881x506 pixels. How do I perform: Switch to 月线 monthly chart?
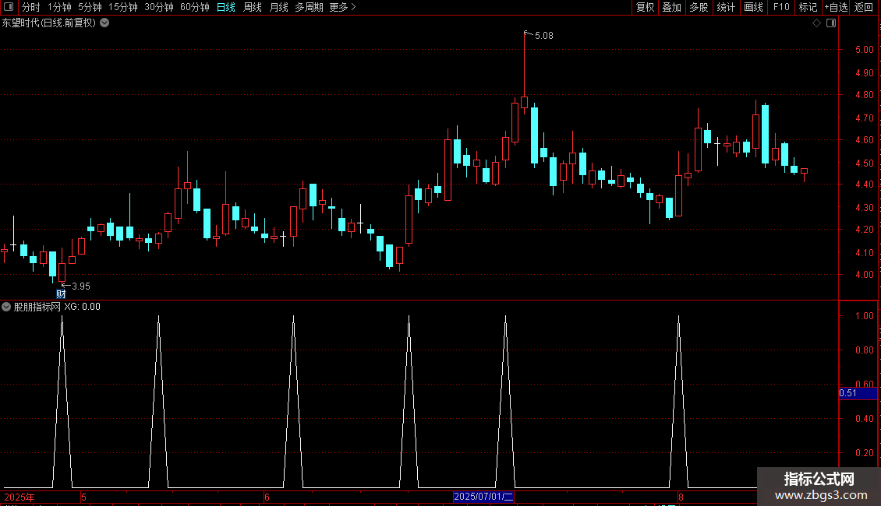pos(279,7)
